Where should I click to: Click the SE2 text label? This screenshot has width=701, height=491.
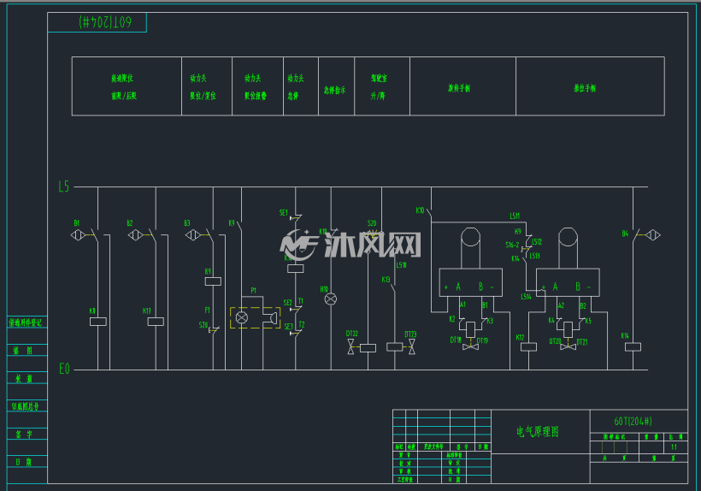point(287,302)
